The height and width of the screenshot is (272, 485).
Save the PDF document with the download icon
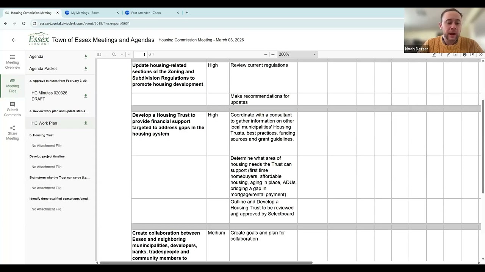472,54
